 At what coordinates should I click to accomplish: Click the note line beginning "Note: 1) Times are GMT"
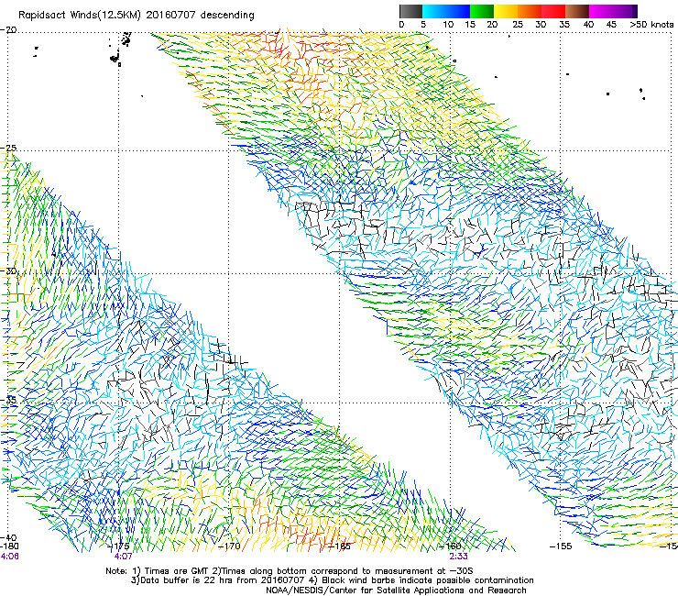point(290,571)
